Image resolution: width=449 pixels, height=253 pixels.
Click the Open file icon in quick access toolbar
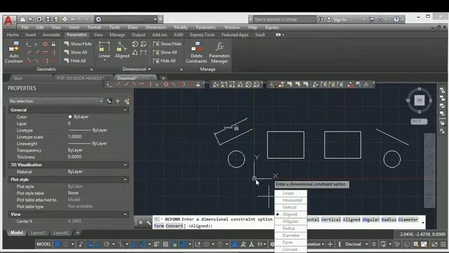(x=31, y=20)
